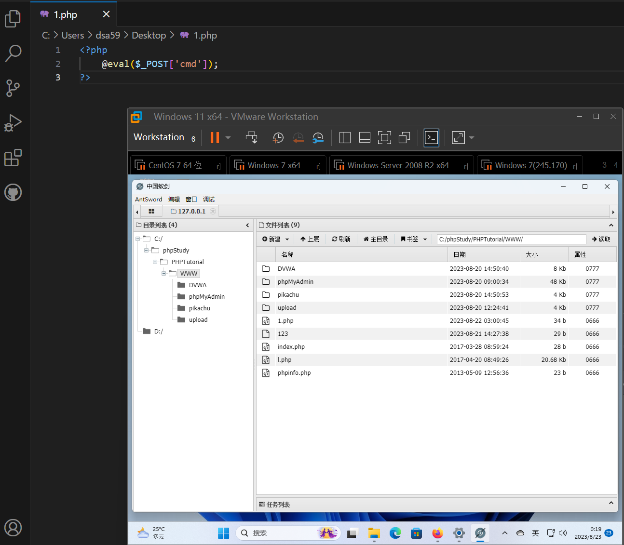Viewport: 624px width, 545px height.
Task: Click the path field showing C:/phpStudy/PHPTutorial/WWW/
Action: tap(511, 239)
